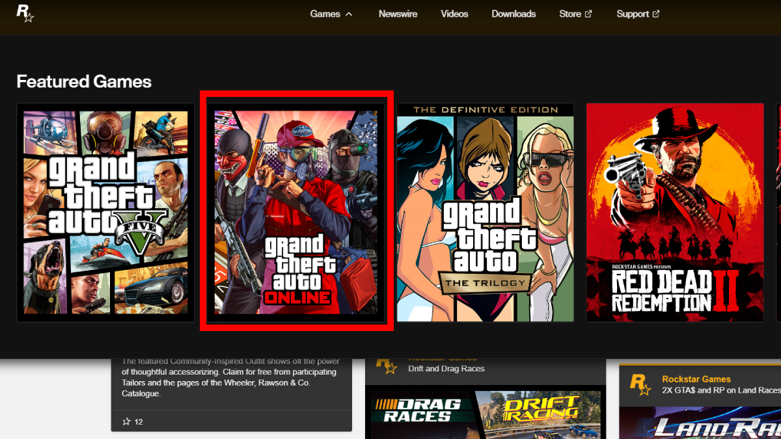Click the orange Rockstar Games author link
The height and width of the screenshot is (439, 781).
696,379
